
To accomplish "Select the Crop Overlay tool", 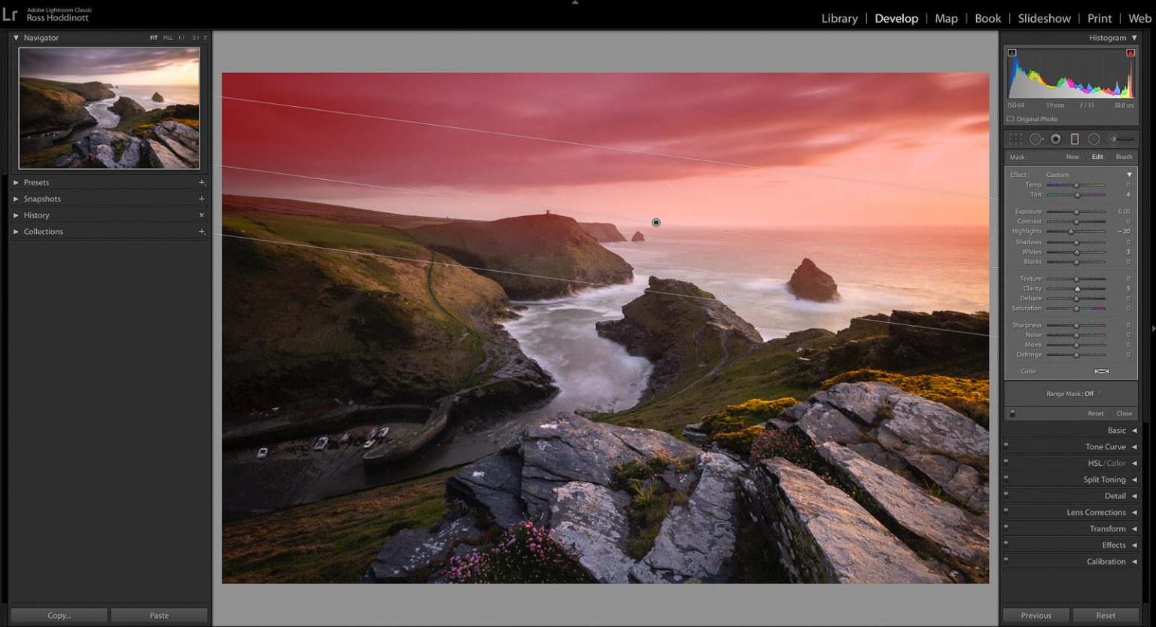I will (x=1015, y=139).
